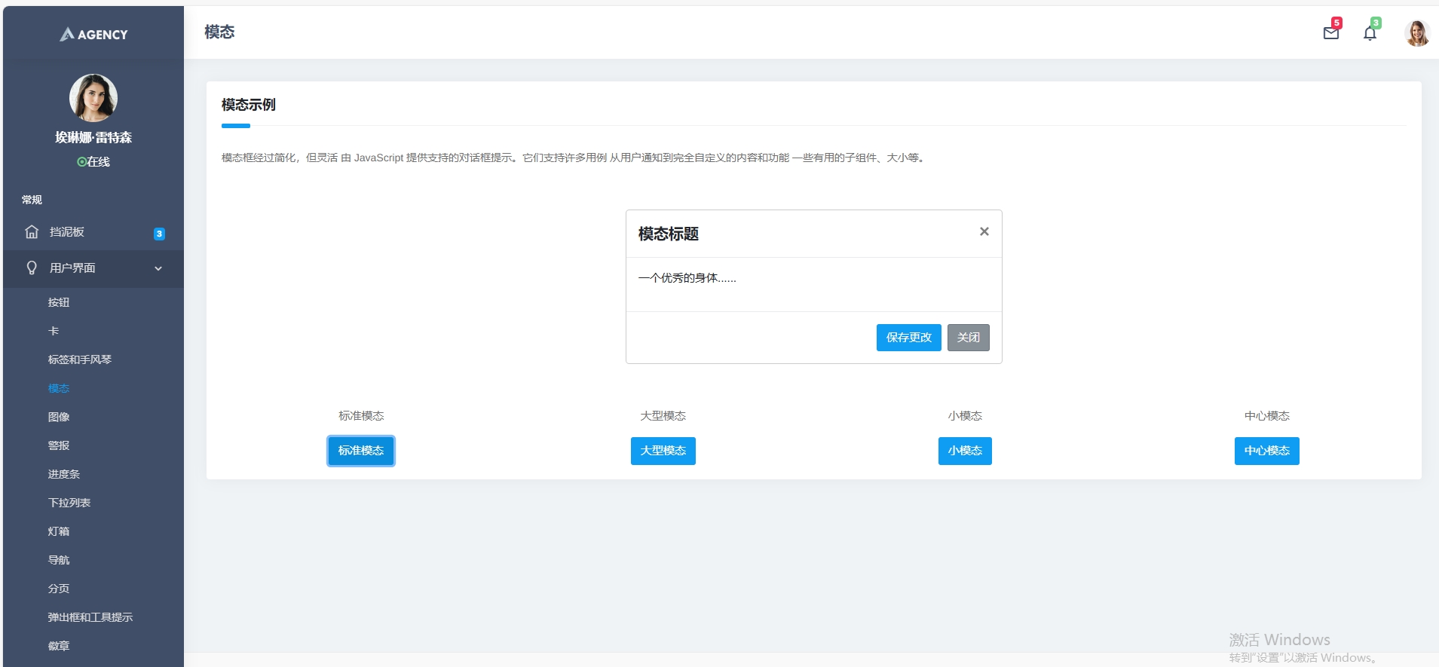Click the 模态 page title
The image size is (1439, 667).
point(219,32)
